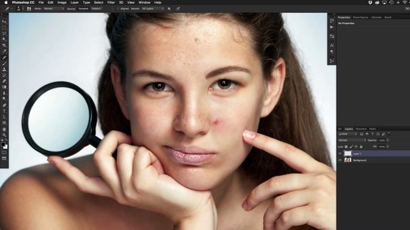The height and width of the screenshot is (230, 410).
Task: Select the Eraser tool
Action: [x=4, y=81]
